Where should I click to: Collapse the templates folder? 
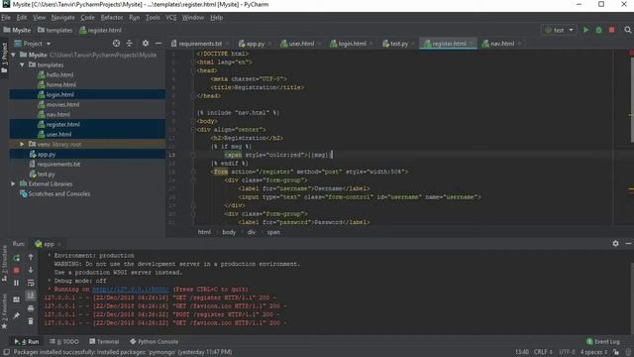[x=22, y=64]
